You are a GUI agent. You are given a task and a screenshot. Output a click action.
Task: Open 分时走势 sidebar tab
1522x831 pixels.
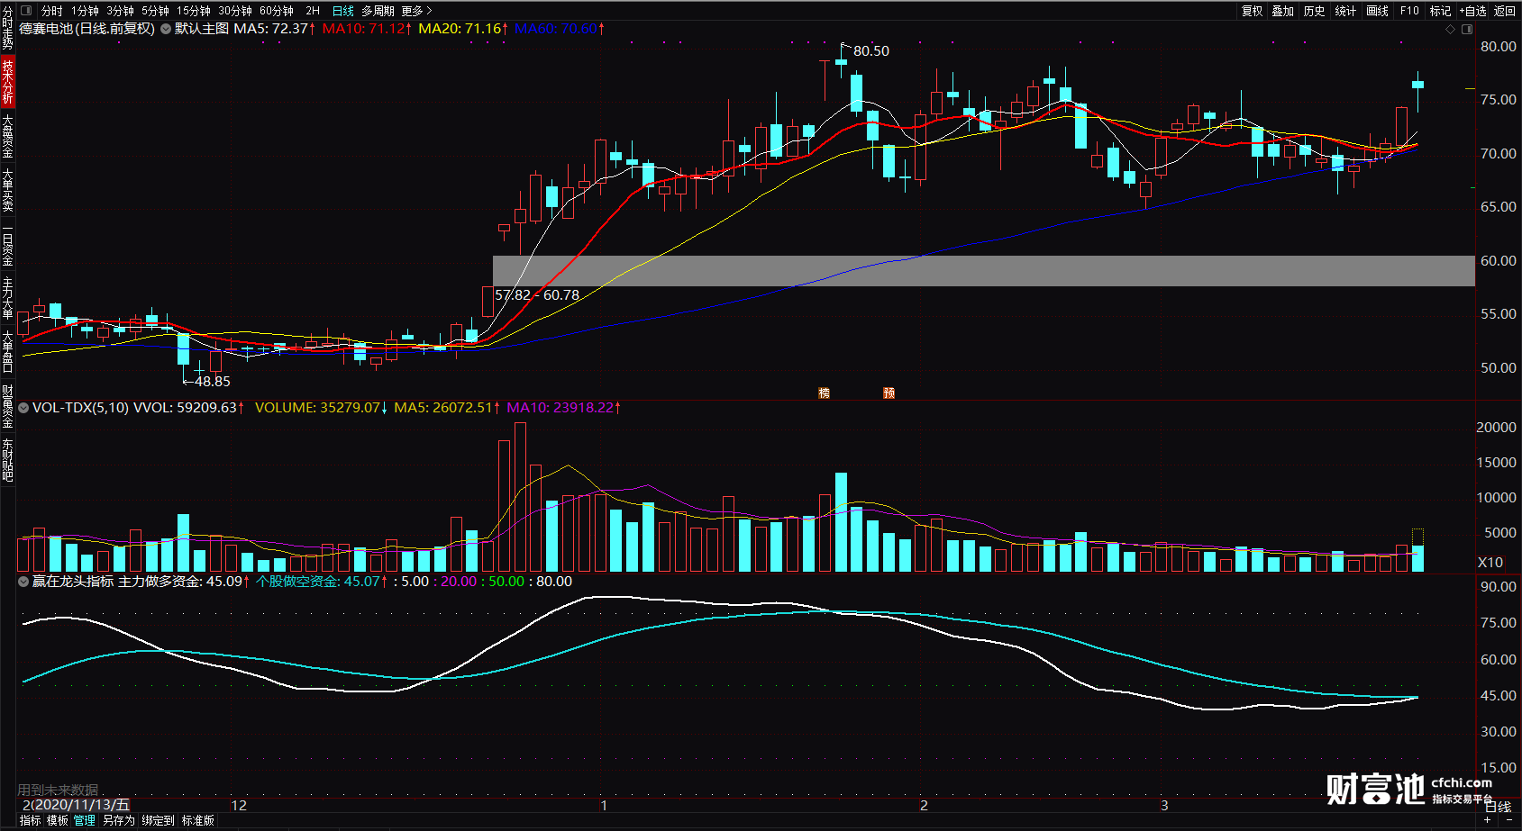[x=7, y=27]
